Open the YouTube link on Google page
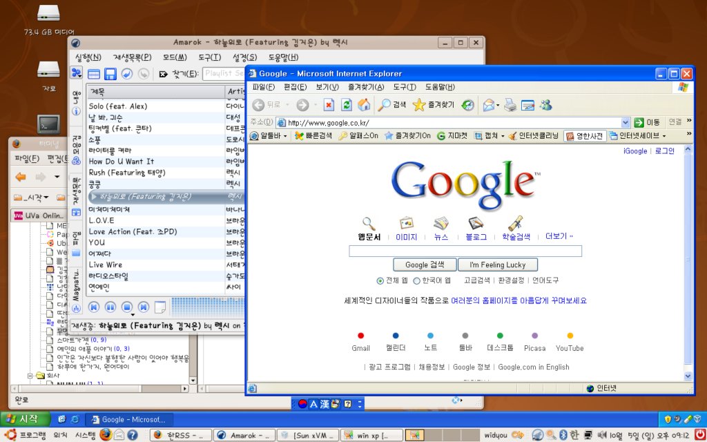The image size is (707, 442). (570, 348)
